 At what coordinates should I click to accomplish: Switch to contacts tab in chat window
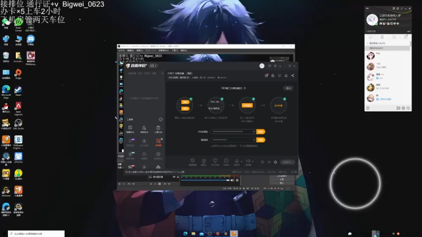point(382,37)
